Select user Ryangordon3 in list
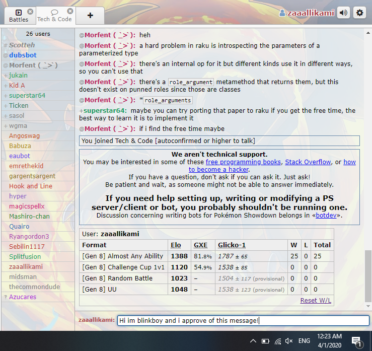372x351 pixels. point(38,236)
